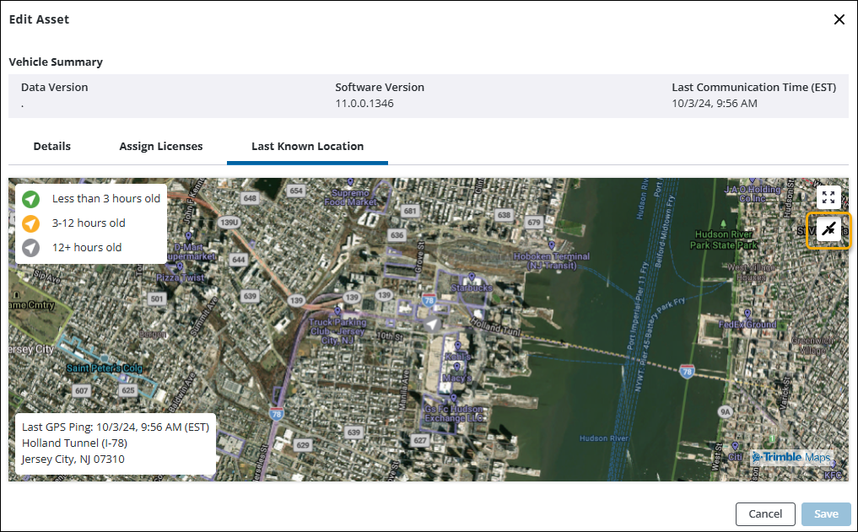Click the green 'Less than 3 hours' icon
The height and width of the screenshot is (532, 858).
31,199
